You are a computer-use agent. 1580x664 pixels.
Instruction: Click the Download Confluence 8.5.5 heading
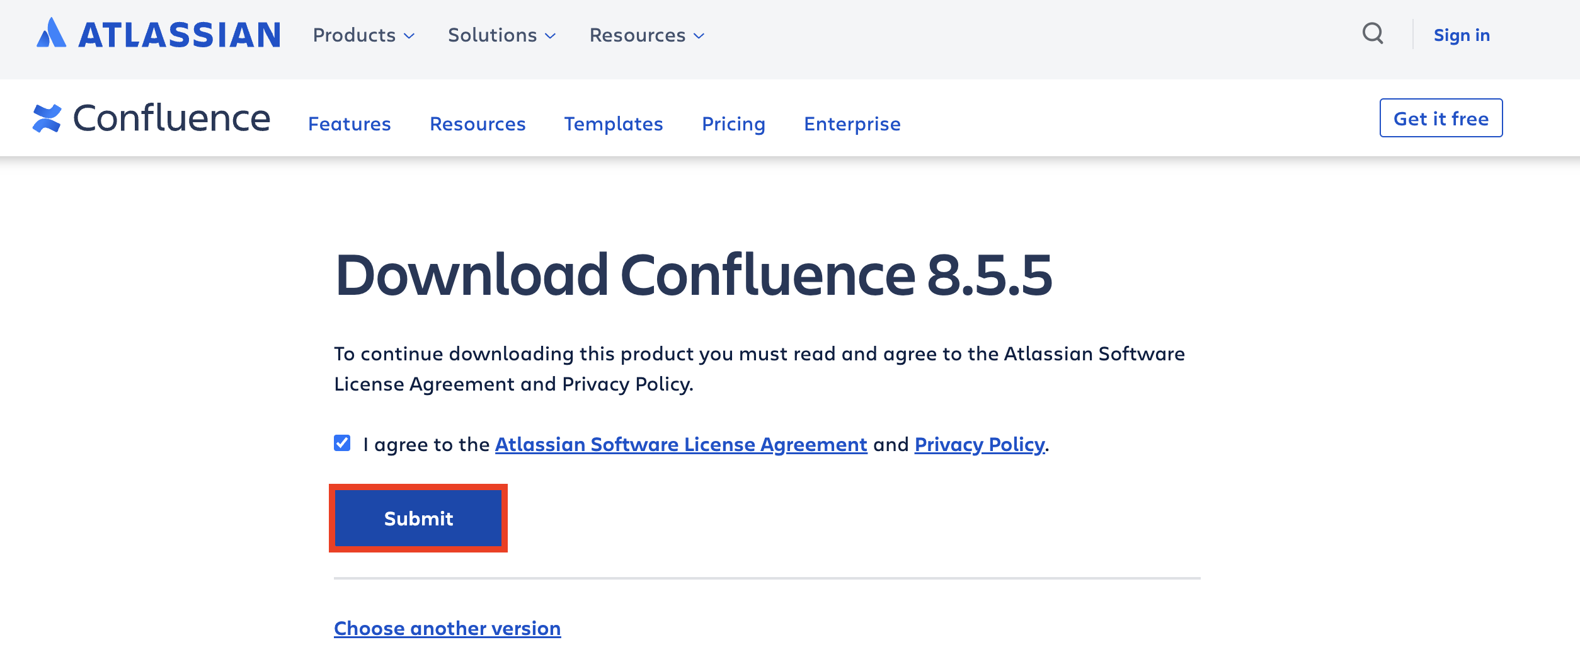tap(694, 275)
